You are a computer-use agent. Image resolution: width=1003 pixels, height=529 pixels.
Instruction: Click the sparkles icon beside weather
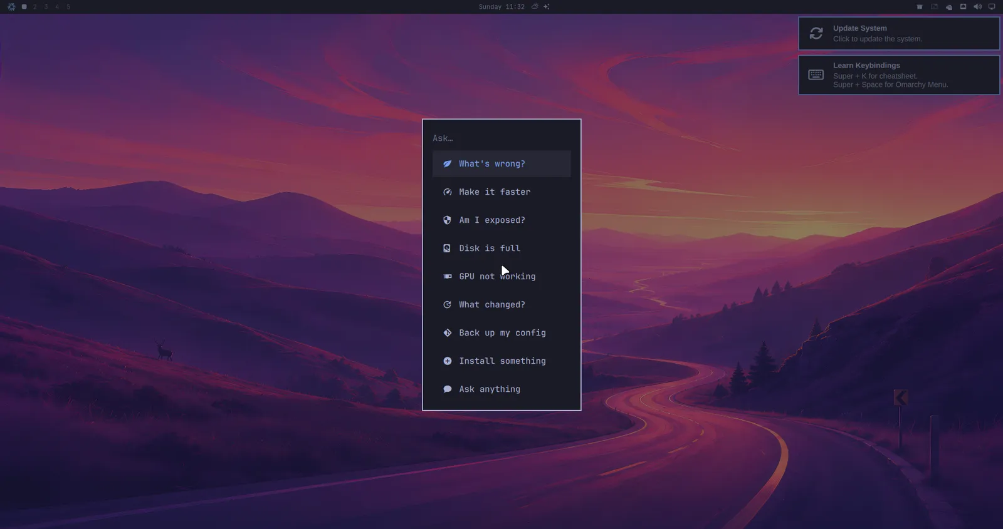(547, 7)
